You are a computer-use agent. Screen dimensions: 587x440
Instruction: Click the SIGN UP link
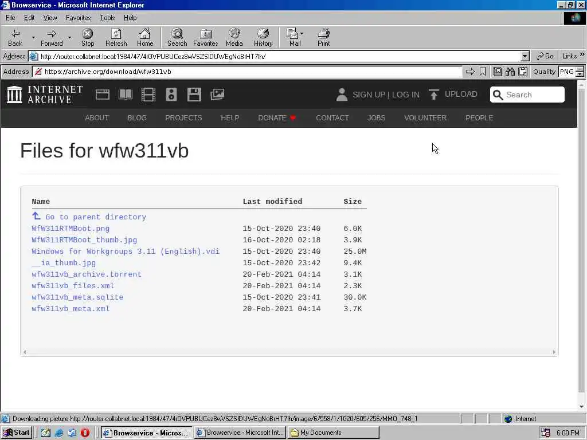pyautogui.click(x=369, y=95)
